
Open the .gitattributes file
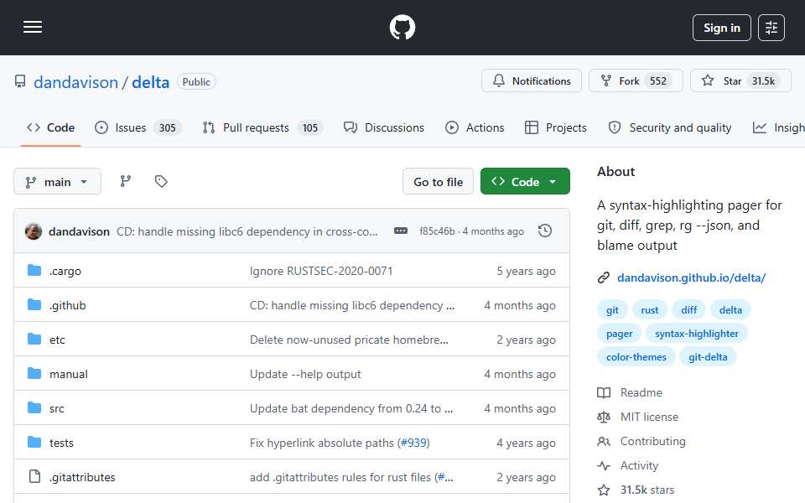tap(82, 477)
